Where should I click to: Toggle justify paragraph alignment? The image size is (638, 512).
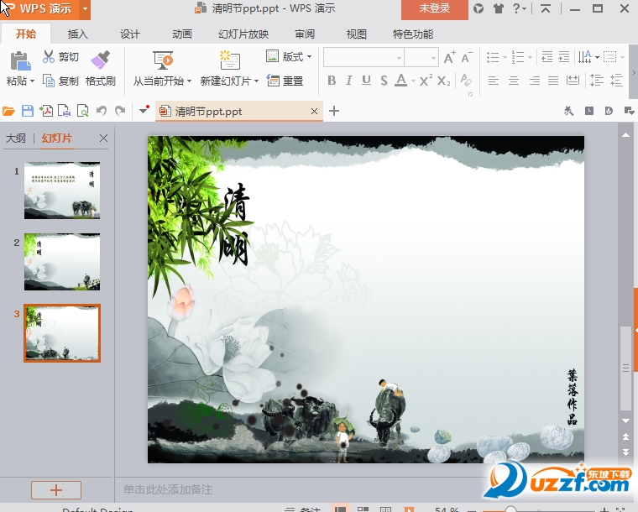[553, 81]
